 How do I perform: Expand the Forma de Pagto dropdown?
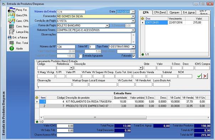click(x=107, y=25)
